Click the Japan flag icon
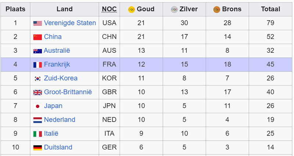 coord(37,106)
